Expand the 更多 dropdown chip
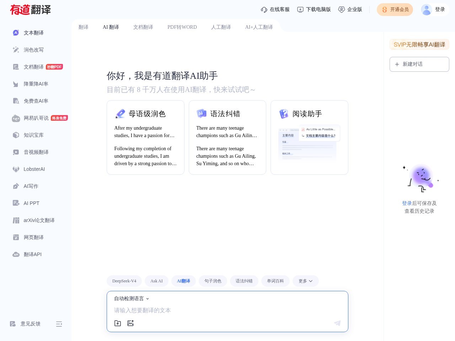 coord(306,281)
